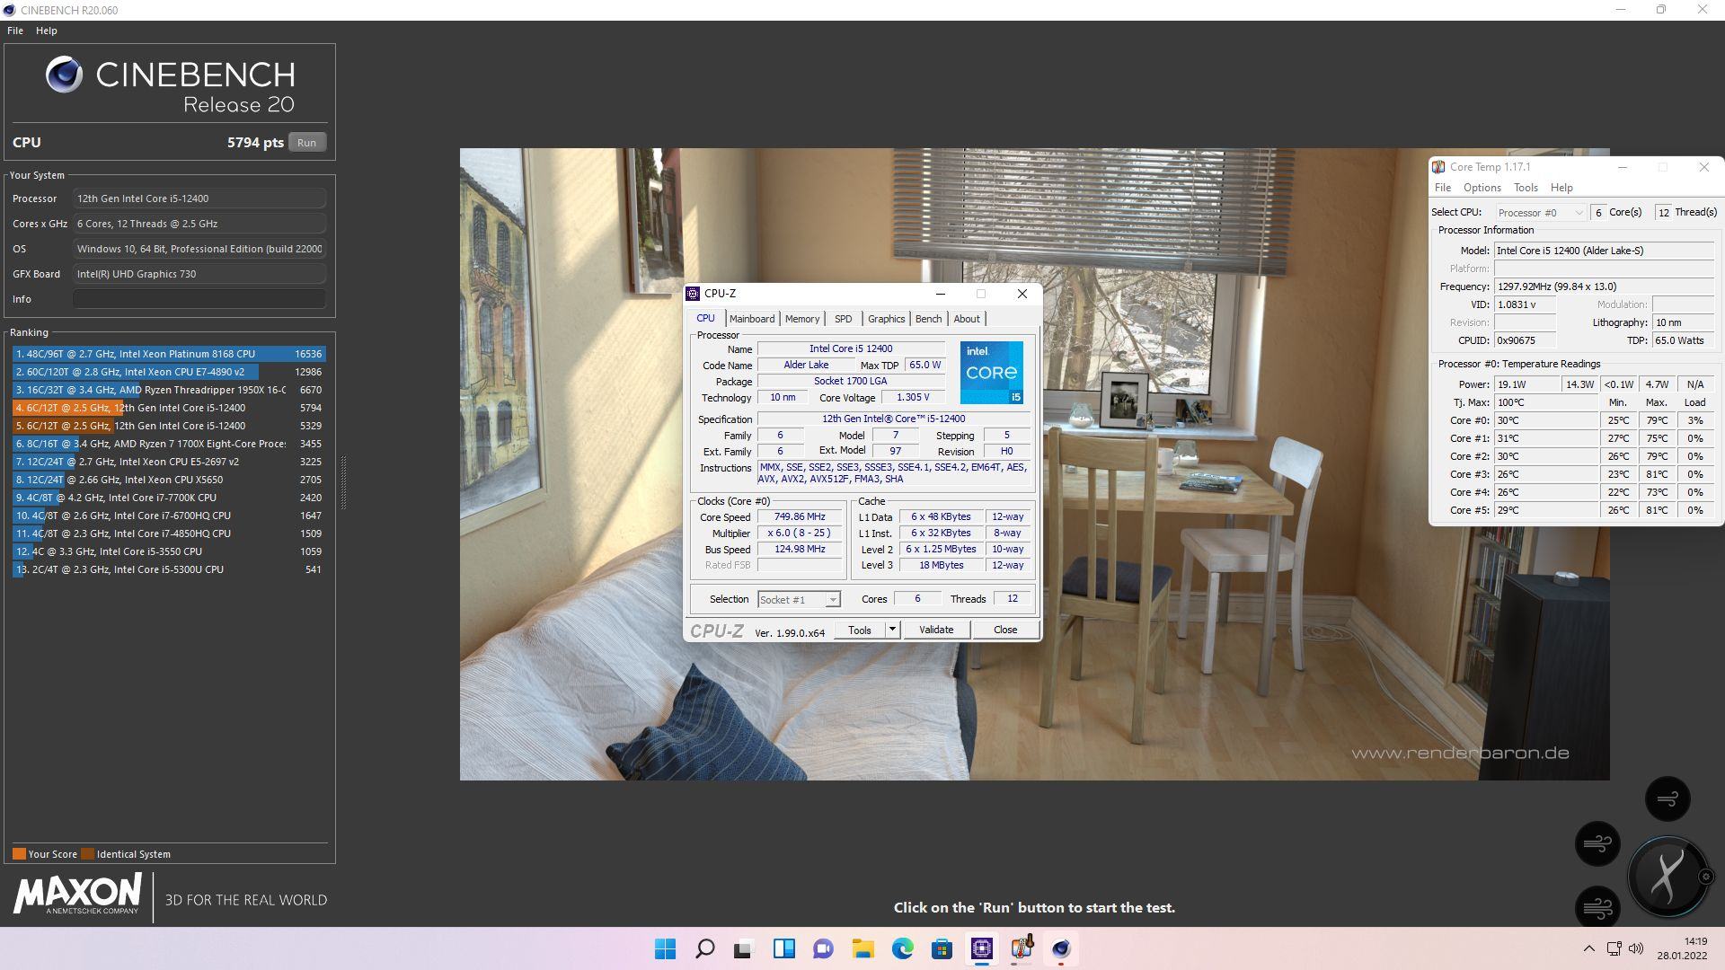Click brown Identical System legend swatch
The height and width of the screenshot is (970, 1725).
[x=87, y=854]
